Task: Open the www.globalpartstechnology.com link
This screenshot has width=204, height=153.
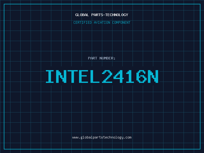Action: [102, 137]
